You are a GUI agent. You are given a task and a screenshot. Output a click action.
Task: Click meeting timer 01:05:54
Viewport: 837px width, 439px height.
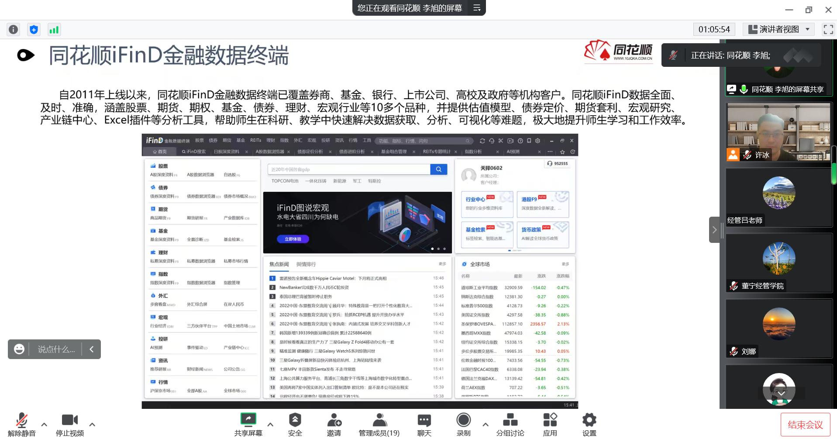[714, 29]
